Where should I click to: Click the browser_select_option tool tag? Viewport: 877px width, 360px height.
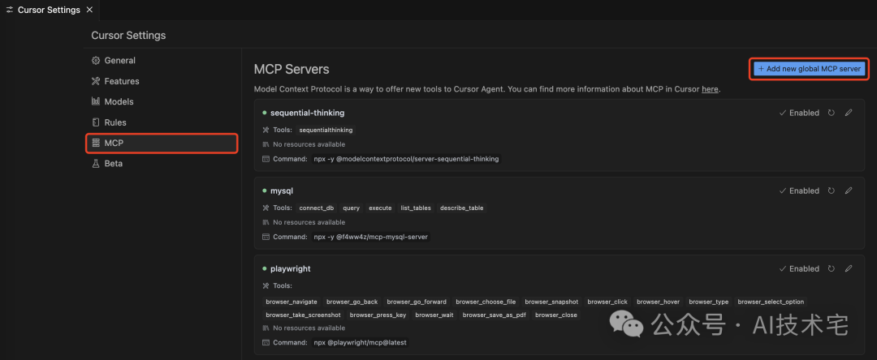[x=771, y=302]
